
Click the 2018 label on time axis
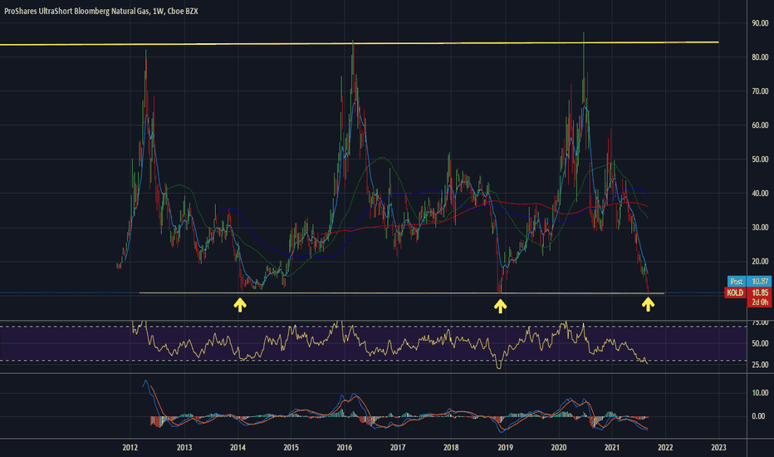click(x=451, y=448)
